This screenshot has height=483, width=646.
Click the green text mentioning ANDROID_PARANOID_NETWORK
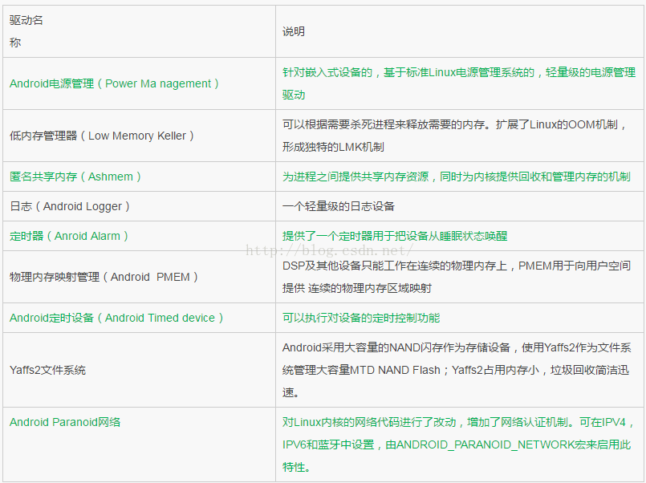pyautogui.click(x=456, y=444)
